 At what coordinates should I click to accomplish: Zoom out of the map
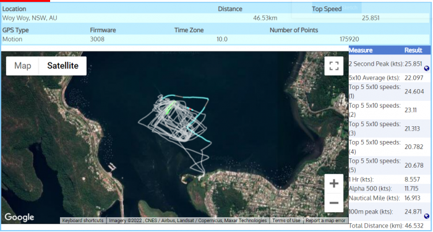pos(334,203)
